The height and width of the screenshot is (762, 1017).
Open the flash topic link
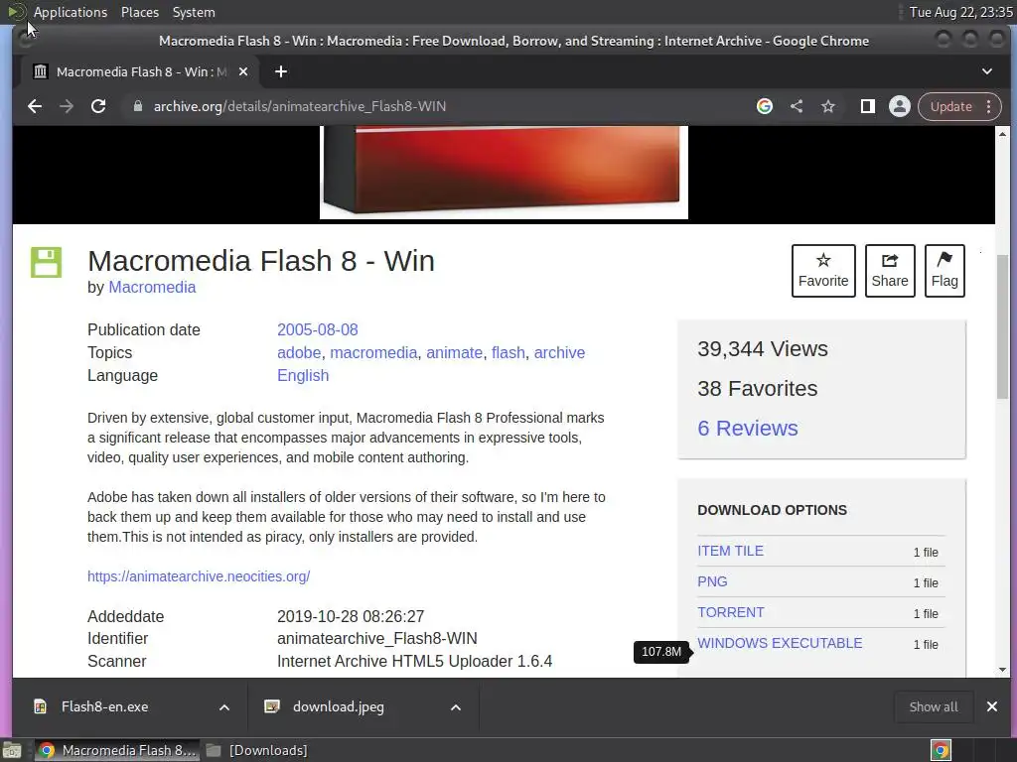pos(508,352)
